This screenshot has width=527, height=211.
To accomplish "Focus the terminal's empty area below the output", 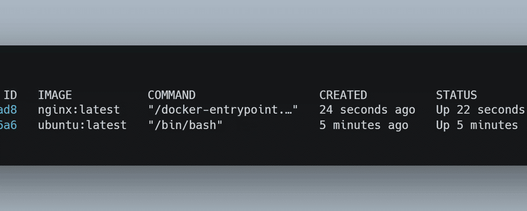I will (263, 148).
